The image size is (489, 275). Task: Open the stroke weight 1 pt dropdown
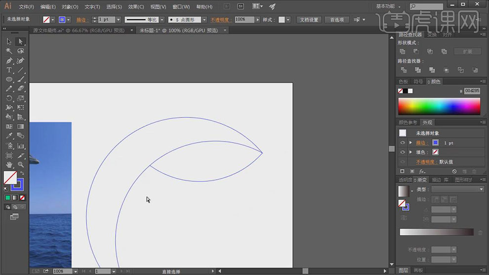point(118,20)
